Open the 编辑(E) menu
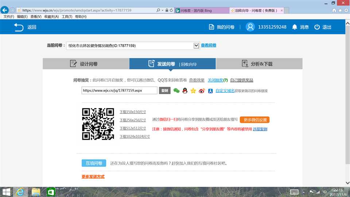The width and height of the screenshot is (350, 197). click(22, 16)
